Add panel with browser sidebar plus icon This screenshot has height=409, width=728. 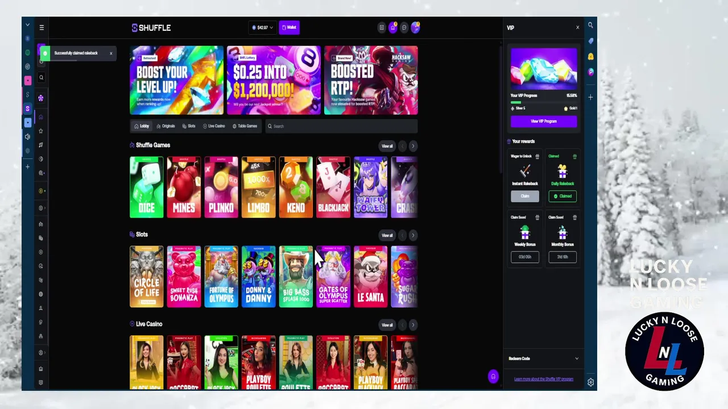point(590,97)
